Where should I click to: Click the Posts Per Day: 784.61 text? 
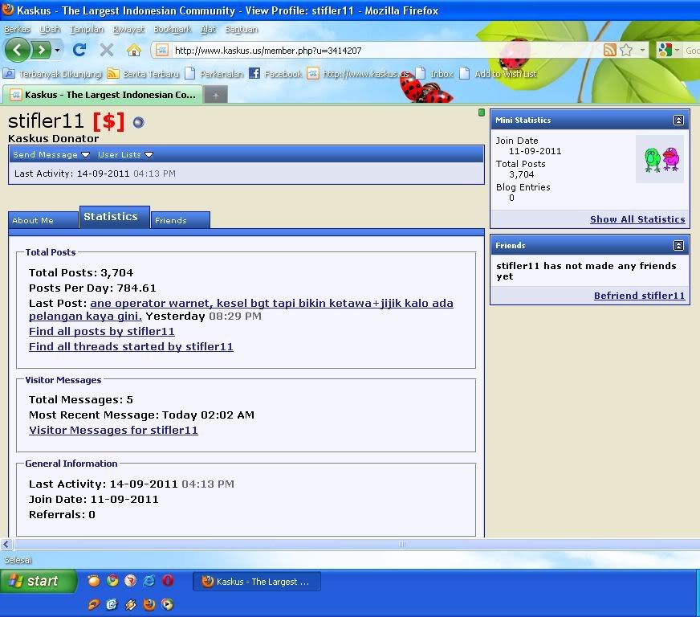92,288
